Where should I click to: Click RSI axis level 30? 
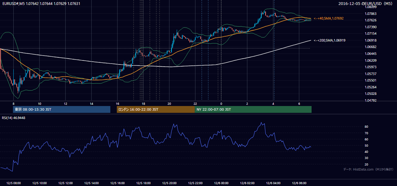366,158
